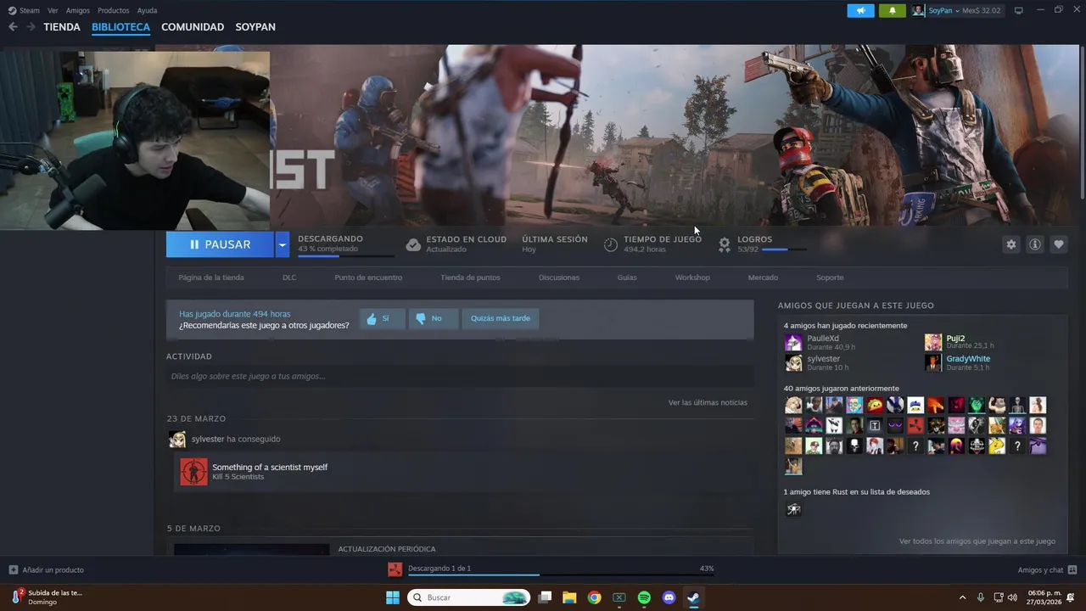The width and height of the screenshot is (1086, 611).
Task: Click the Rust icon in the download bar
Action: pos(395,569)
